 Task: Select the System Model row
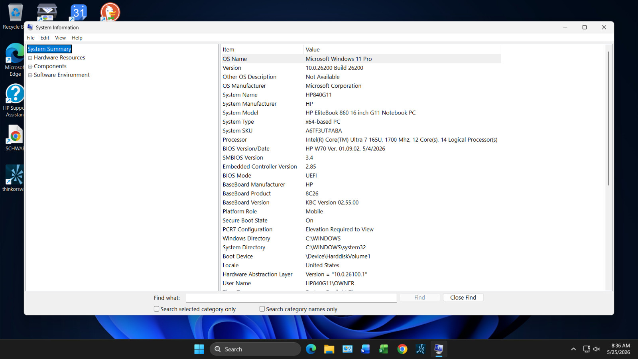(360, 112)
